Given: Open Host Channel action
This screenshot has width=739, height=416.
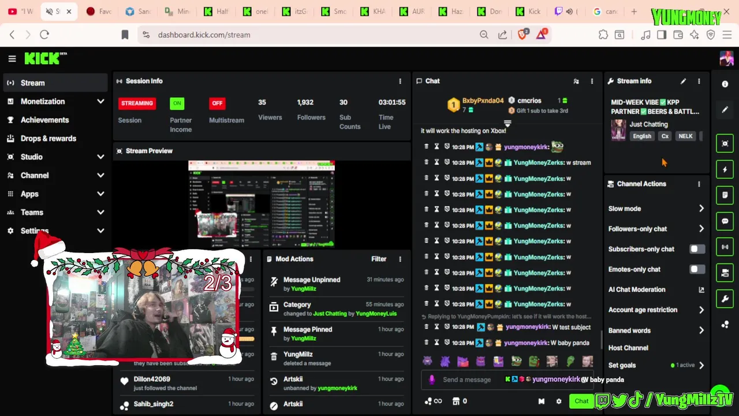Looking at the screenshot, I should [628, 348].
